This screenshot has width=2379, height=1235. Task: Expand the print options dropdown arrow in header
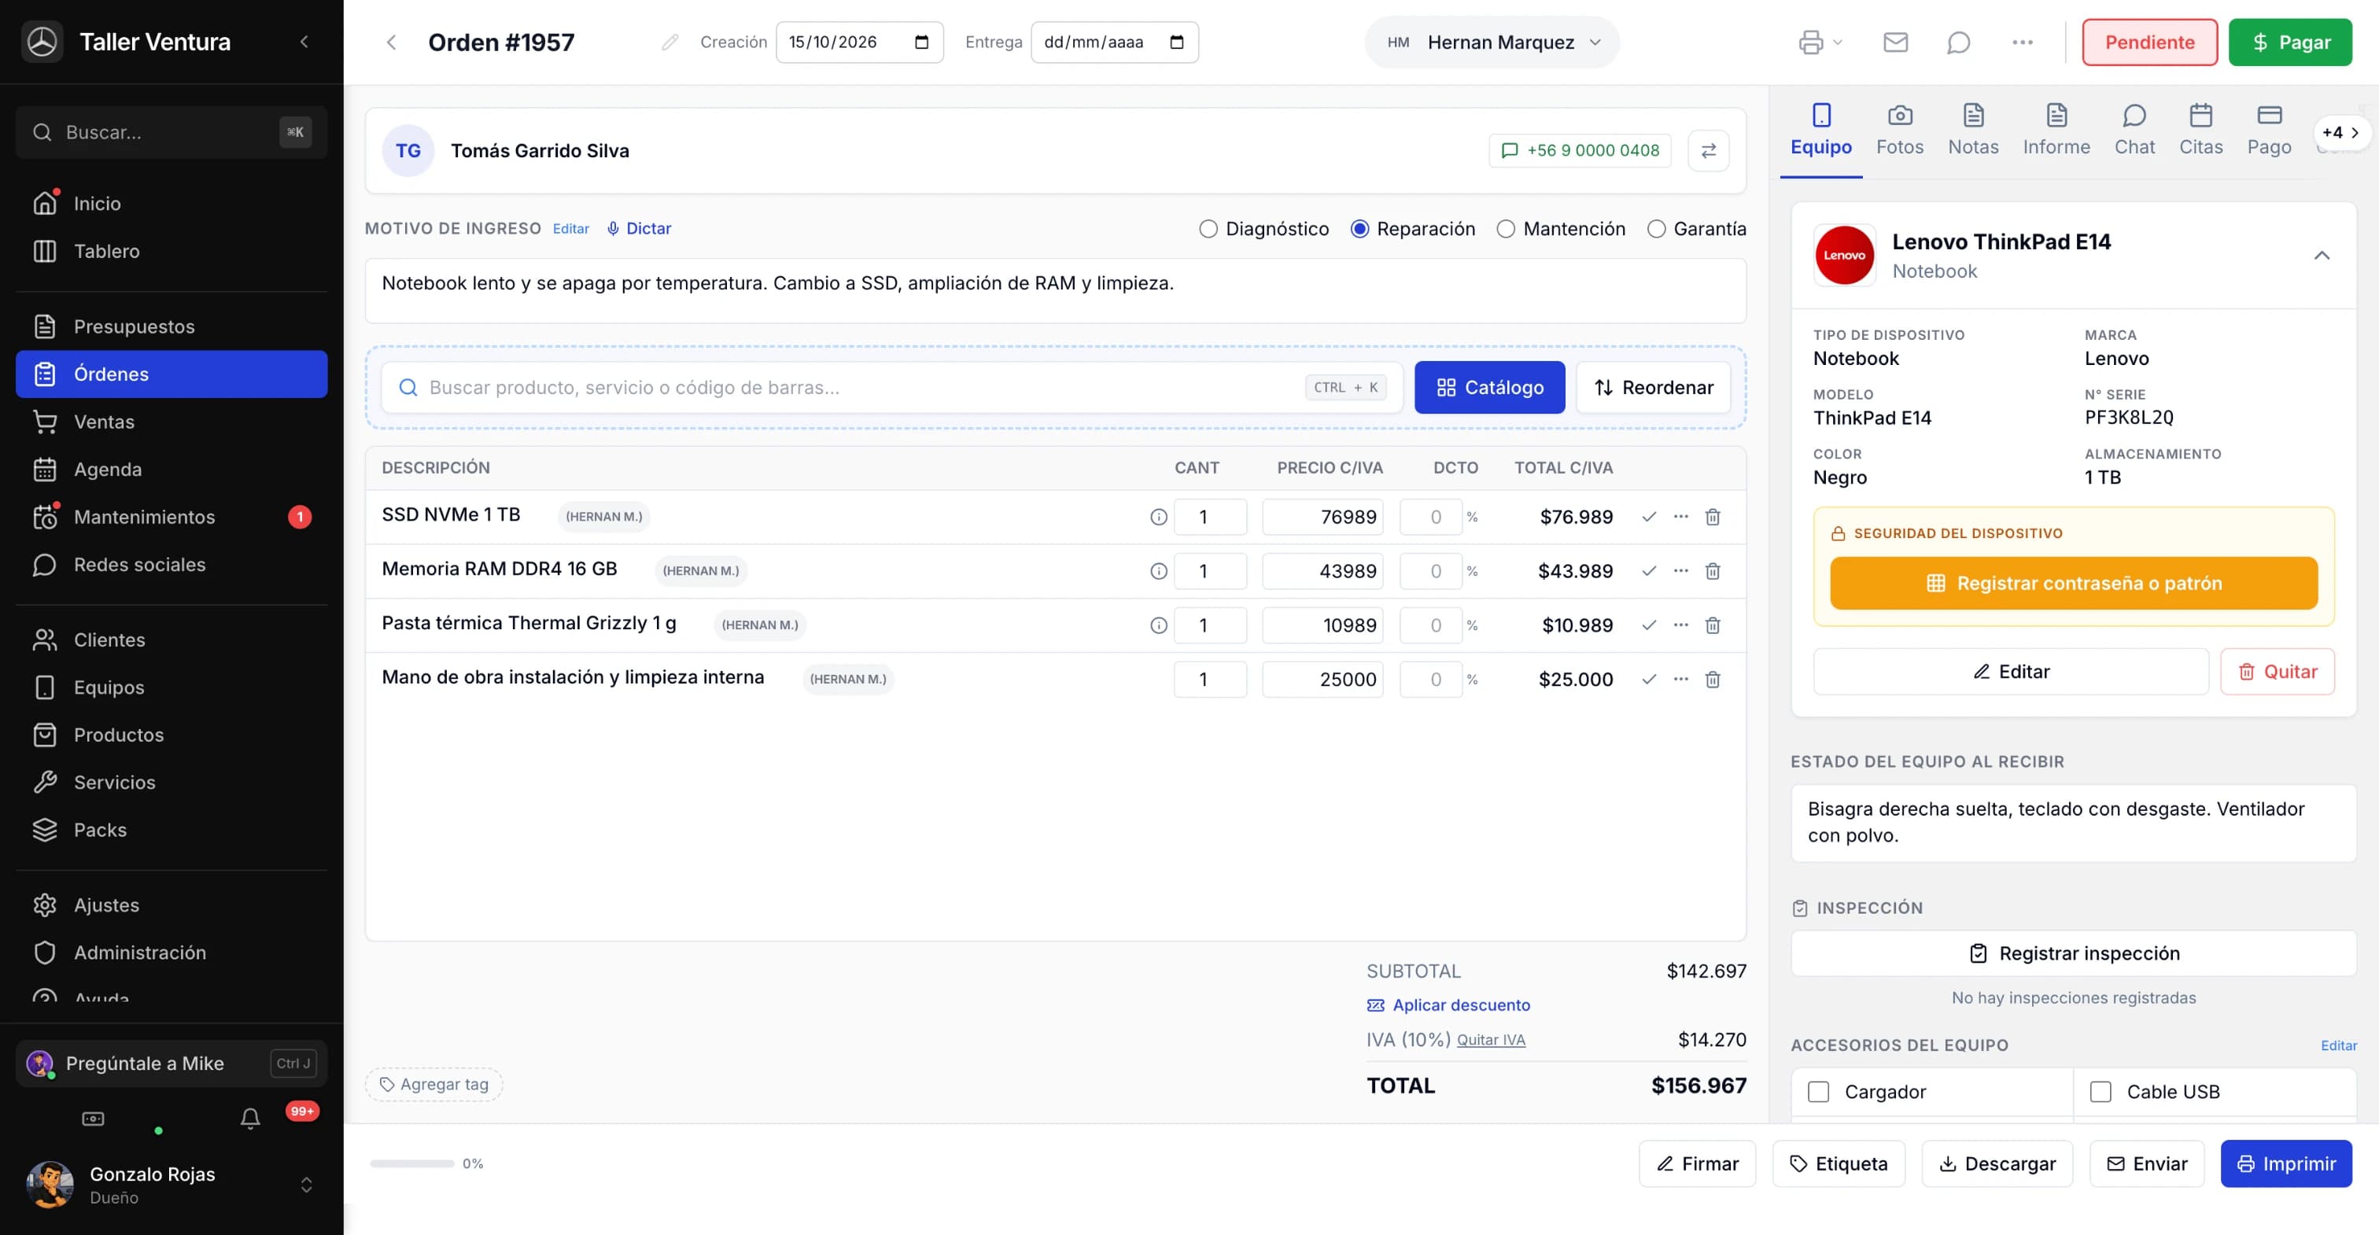tap(1837, 42)
